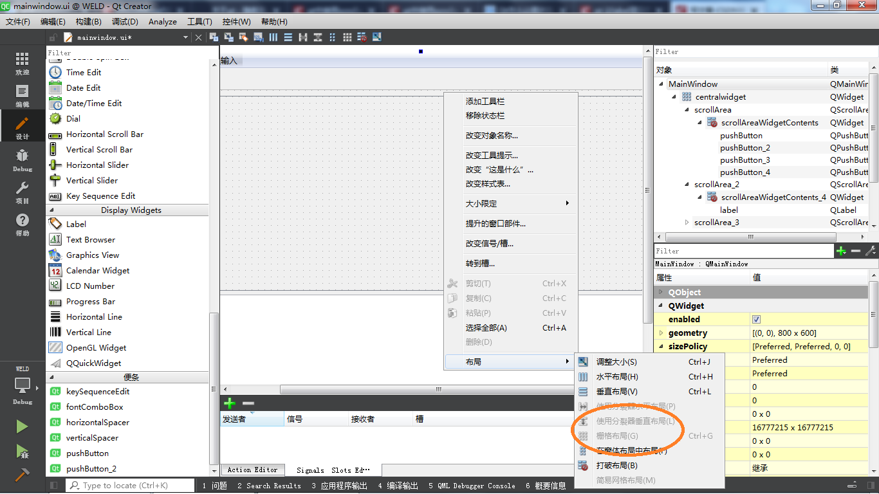Click the break layout toolbar icon
This screenshot has width=879, height=494.
[362, 37]
